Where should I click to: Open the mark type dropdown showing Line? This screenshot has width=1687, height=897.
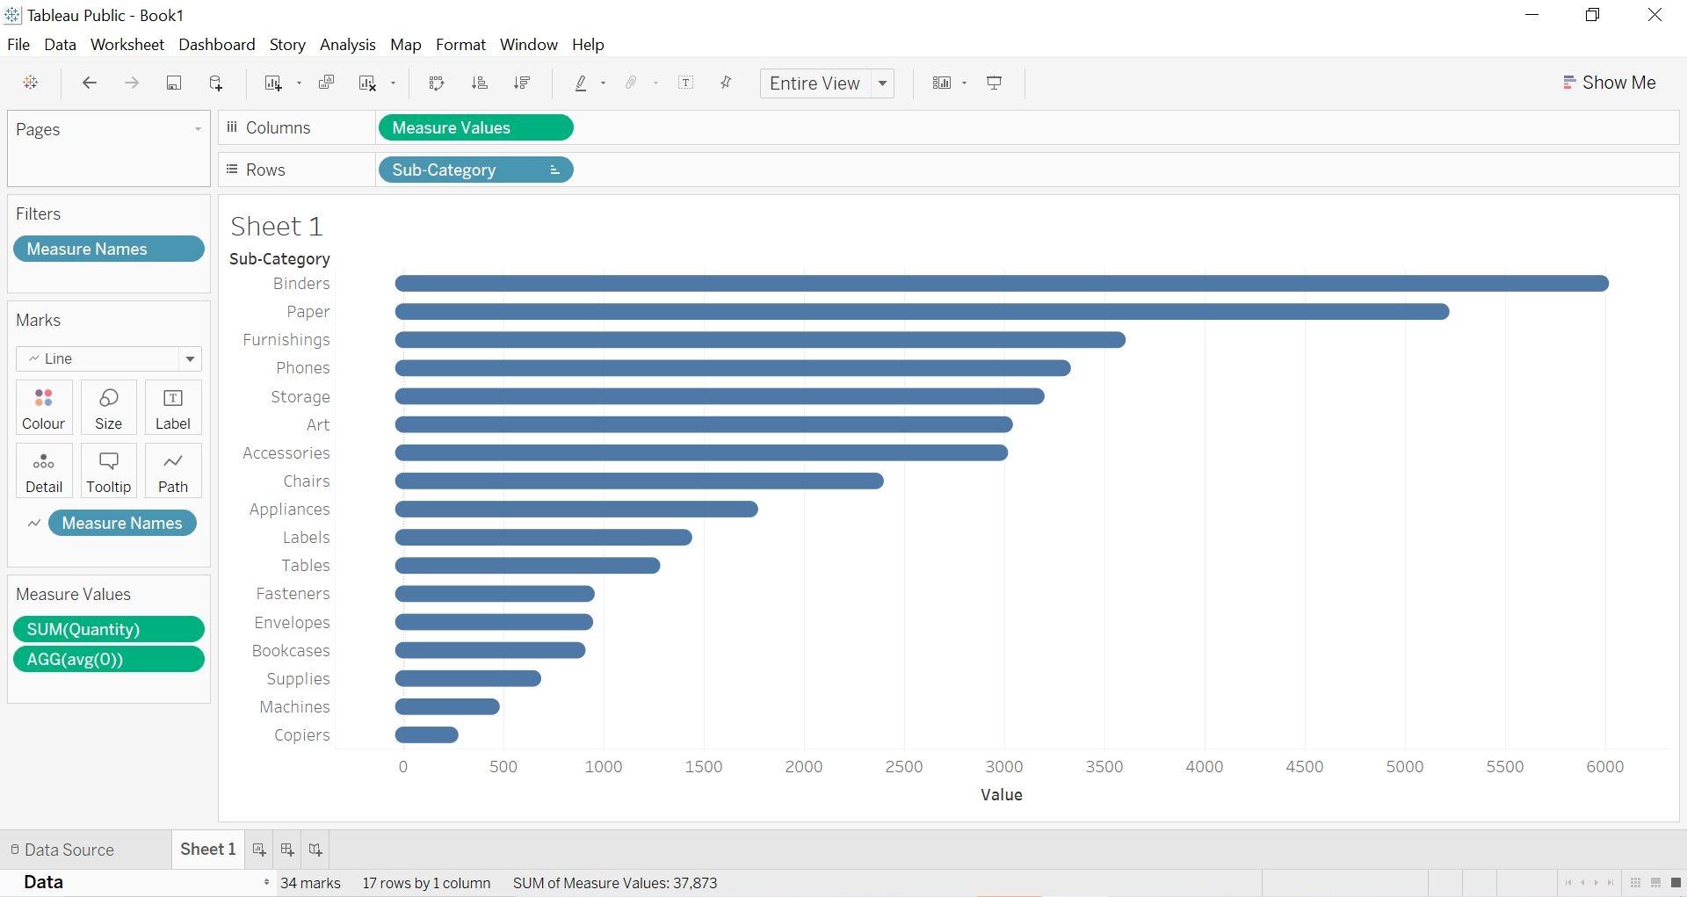point(192,358)
